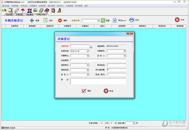Switch to the 车辆送修登记 tab

41,14
